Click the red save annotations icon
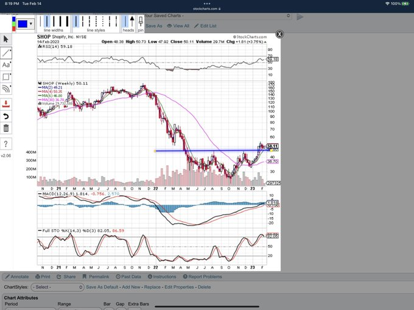414x310 pixels. (x=6, y=103)
